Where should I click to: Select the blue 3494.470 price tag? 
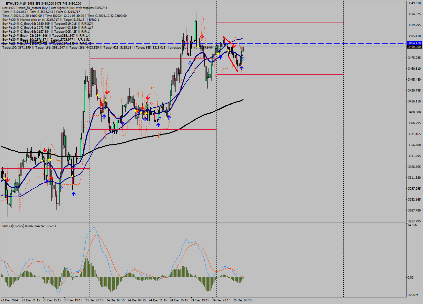click(x=414, y=43)
